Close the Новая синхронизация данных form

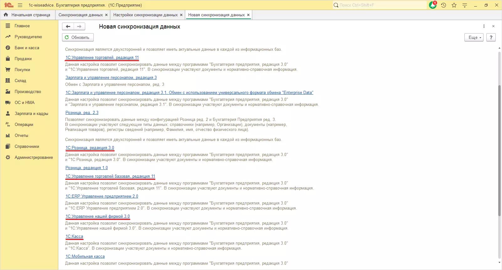(x=493, y=26)
